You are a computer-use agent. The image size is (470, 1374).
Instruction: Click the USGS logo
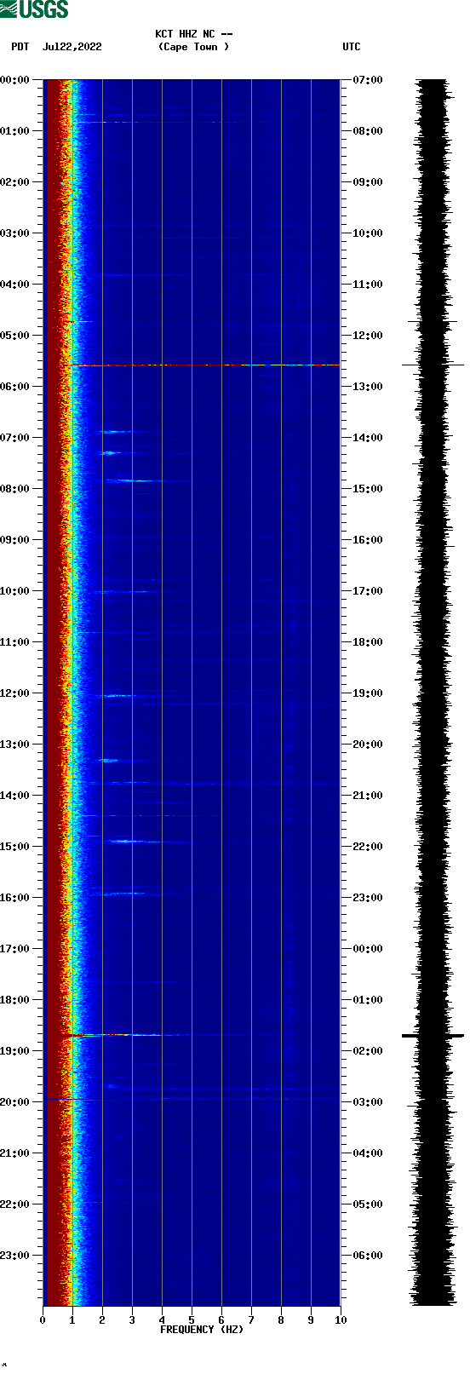coord(34,9)
